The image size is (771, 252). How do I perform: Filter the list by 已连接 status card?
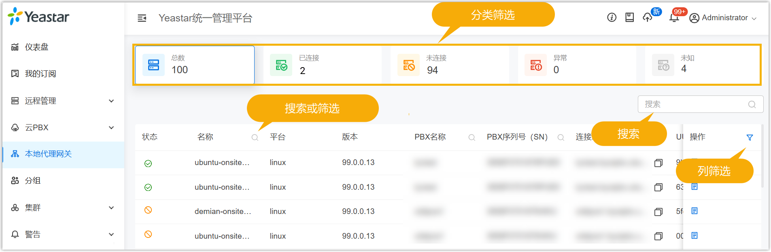pyautogui.click(x=322, y=65)
